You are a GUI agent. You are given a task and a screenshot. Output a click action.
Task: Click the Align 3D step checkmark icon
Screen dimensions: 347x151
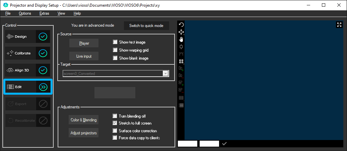pyautogui.click(x=43, y=70)
